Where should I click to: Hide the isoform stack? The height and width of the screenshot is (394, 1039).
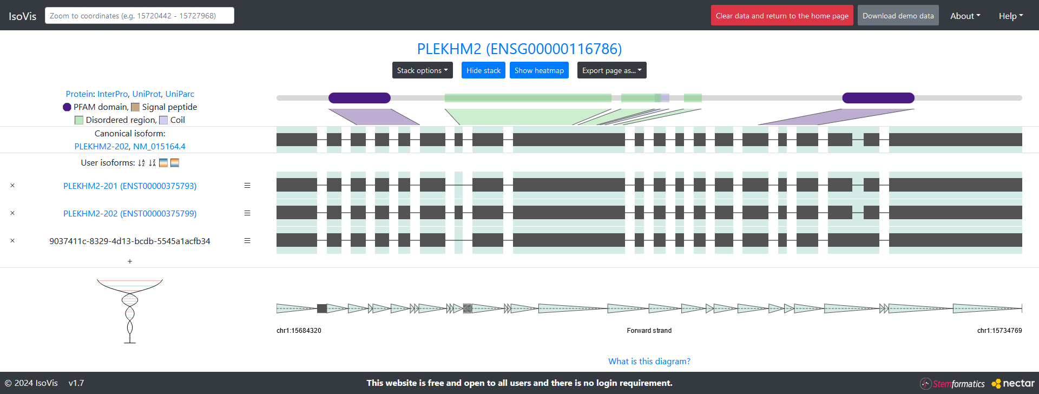[x=483, y=70]
